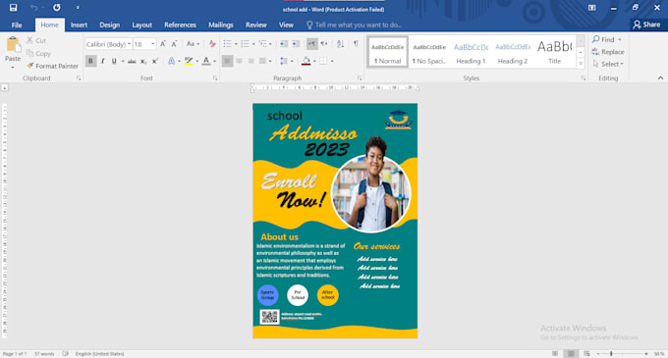Image resolution: width=668 pixels, height=358 pixels.
Task: Apply subscript formatting
Action: (x=143, y=61)
